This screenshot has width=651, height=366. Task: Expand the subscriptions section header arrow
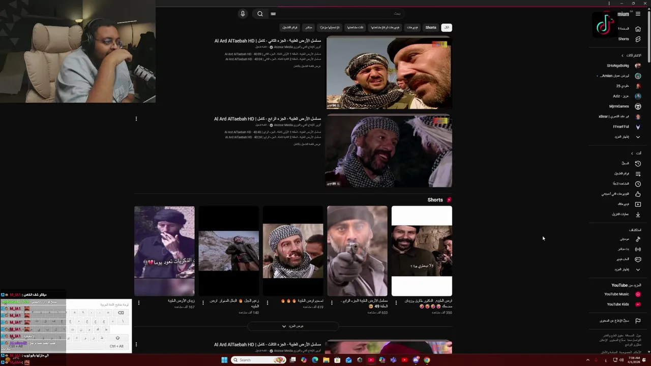click(623, 55)
